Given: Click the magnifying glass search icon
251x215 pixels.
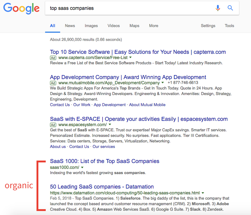Looking at the screenshot, I should coord(230,8).
